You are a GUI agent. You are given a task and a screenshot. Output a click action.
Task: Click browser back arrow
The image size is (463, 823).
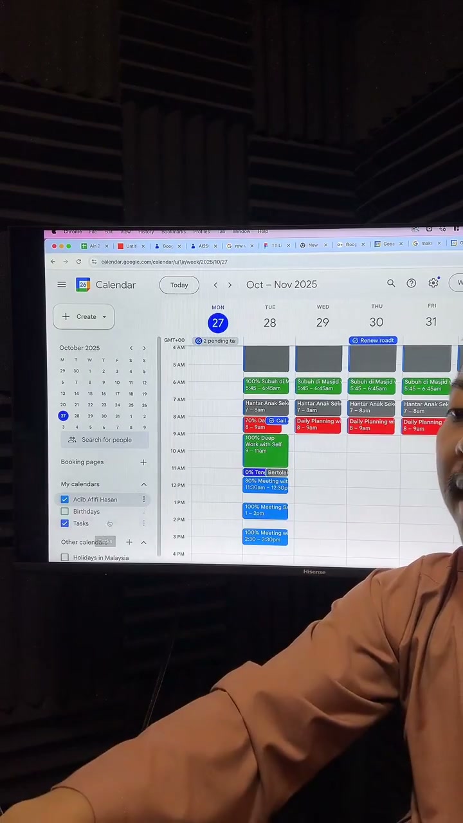pos(53,262)
